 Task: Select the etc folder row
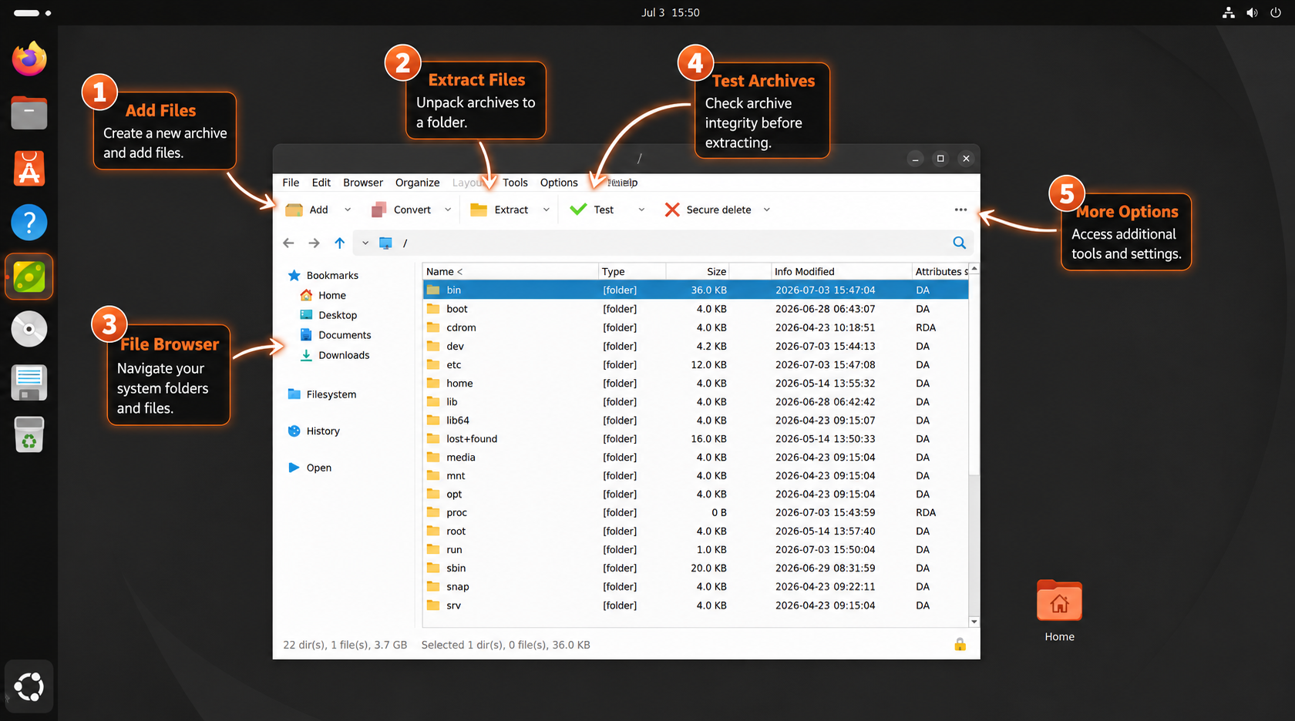(695, 364)
